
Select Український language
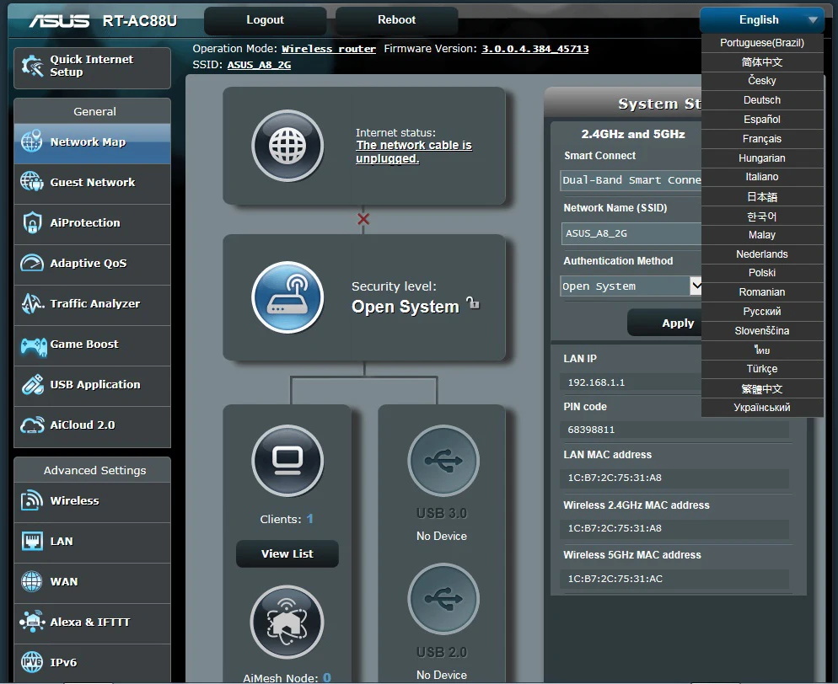(762, 408)
